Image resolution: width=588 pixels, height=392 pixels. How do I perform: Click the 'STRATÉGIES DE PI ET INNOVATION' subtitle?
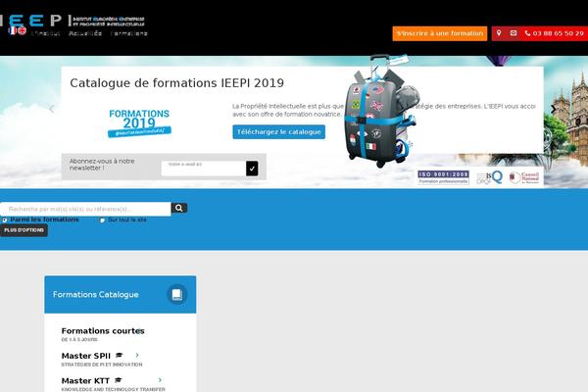click(x=102, y=365)
